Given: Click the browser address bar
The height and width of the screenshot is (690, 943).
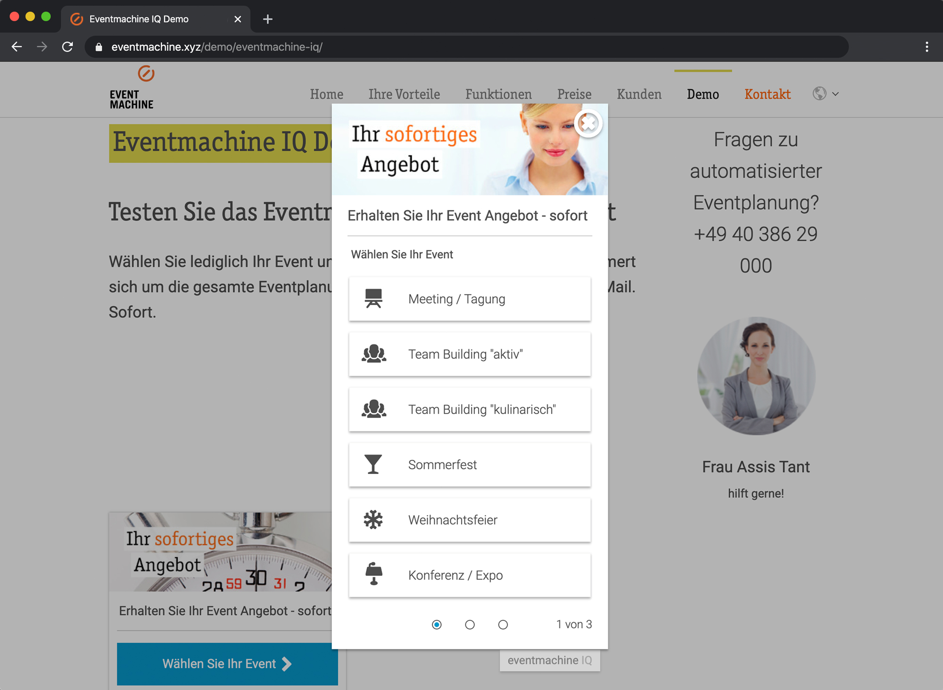Looking at the screenshot, I should click(x=467, y=47).
